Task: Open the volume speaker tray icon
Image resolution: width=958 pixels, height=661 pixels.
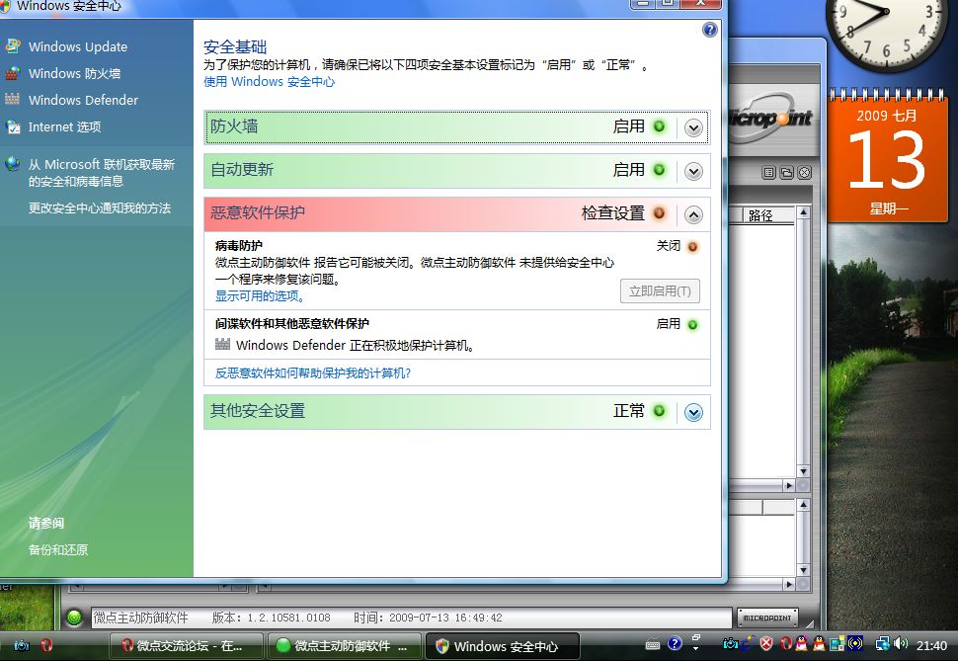Action: 901,644
